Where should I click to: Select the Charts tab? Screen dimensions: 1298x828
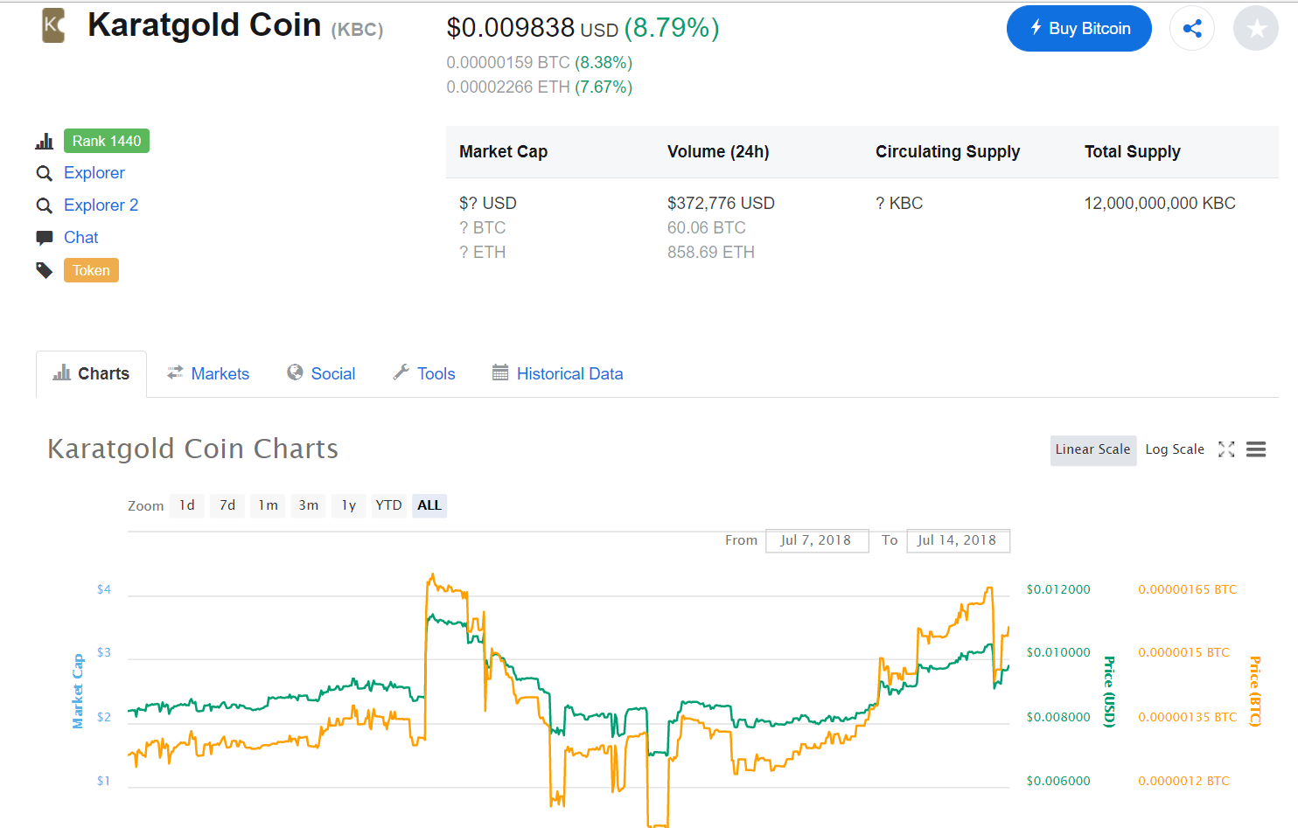[91, 373]
